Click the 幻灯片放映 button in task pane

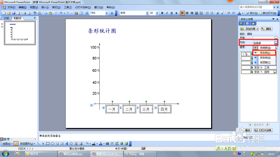[x=263, y=130]
